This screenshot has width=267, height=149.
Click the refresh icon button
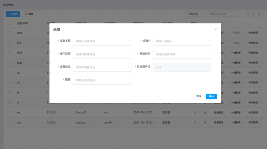pyautogui.click(x=258, y=14)
